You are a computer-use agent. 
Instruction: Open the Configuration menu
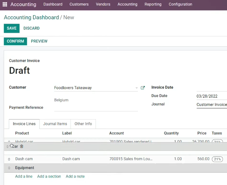pyautogui.click(x=180, y=4)
